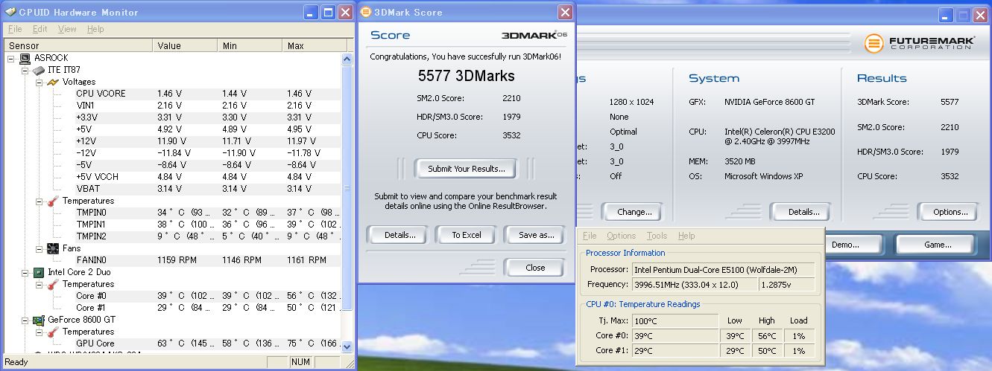Viewport: 992px width, 371px height.
Task: Collapse the ASROCK tree node
Action: (x=11, y=58)
